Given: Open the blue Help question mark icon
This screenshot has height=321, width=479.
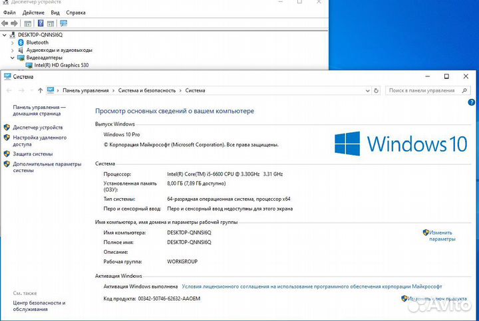Looking at the screenshot, I should 472,102.
